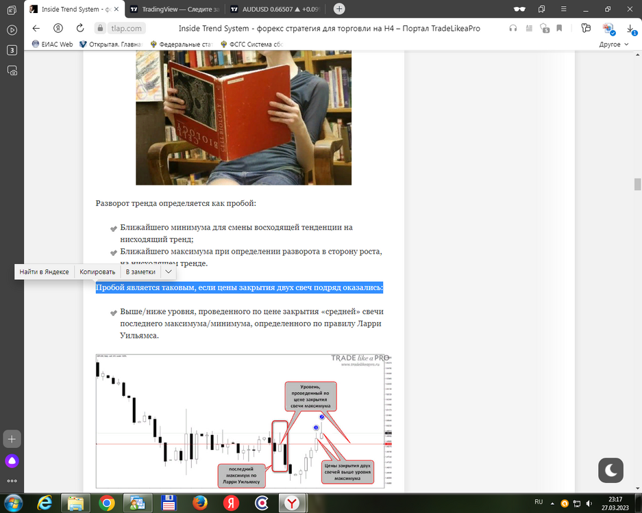
Task: Reload the current page
Action: [x=80, y=28]
